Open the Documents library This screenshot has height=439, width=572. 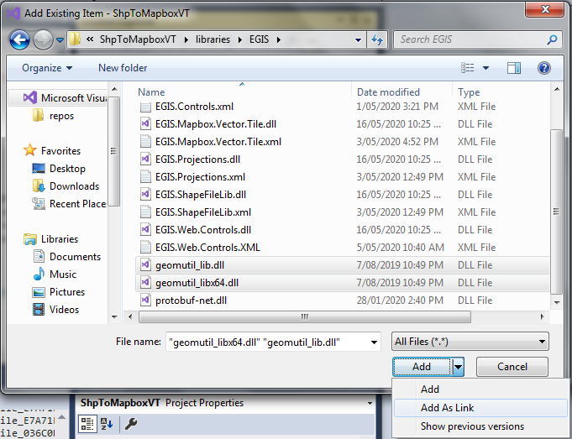coord(66,256)
